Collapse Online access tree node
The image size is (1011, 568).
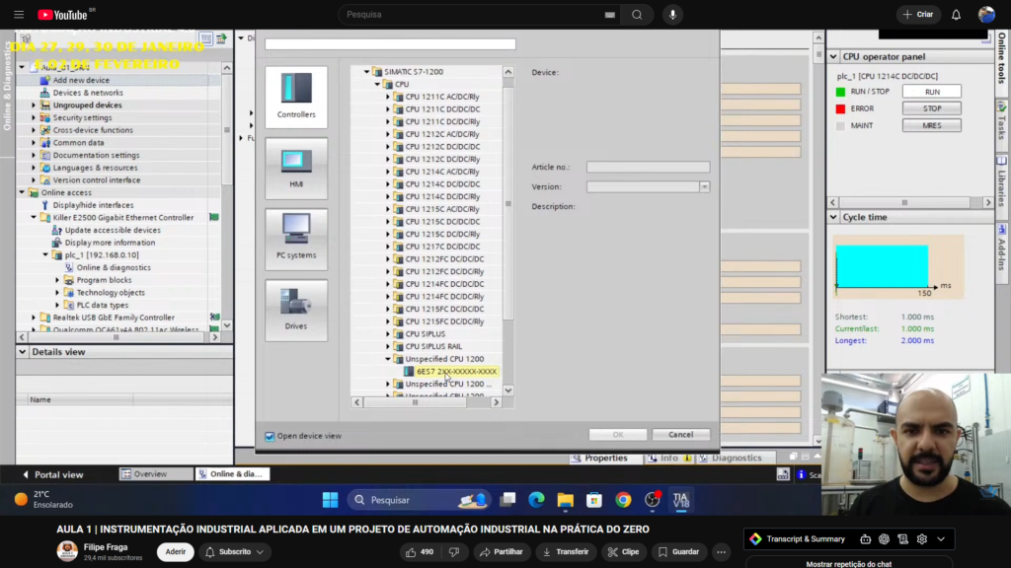pyautogui.click(x=22, y=192)
